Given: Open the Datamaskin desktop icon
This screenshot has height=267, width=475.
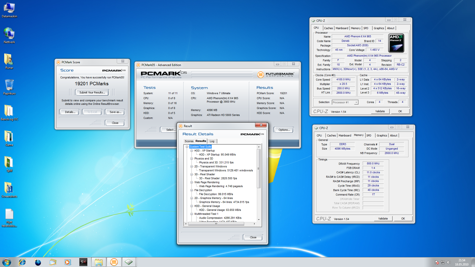Looking at the screenshot, I should point(9,10).
